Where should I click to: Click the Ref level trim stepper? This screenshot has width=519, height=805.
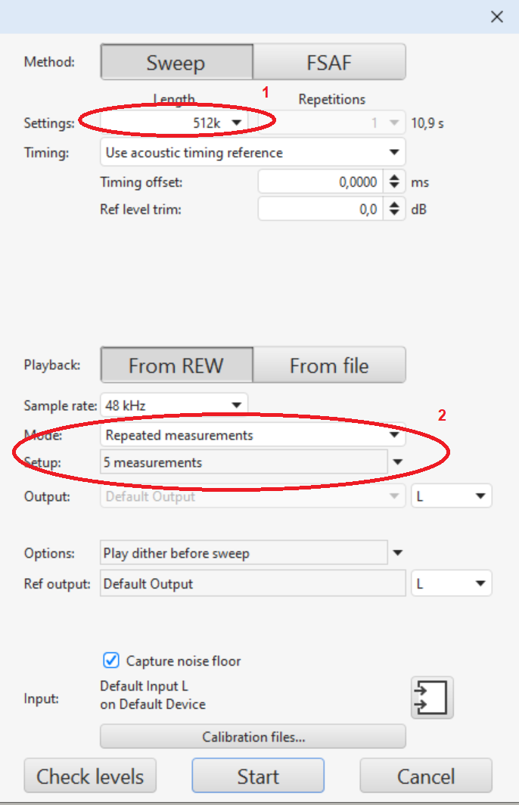[394, 210]
